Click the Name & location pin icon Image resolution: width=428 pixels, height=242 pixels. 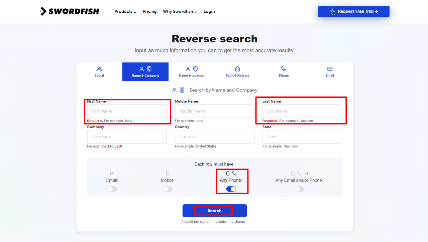coord(195,69)
